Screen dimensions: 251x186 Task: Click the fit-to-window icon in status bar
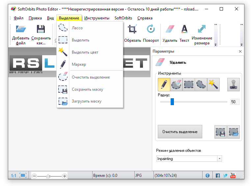point(23,175)
